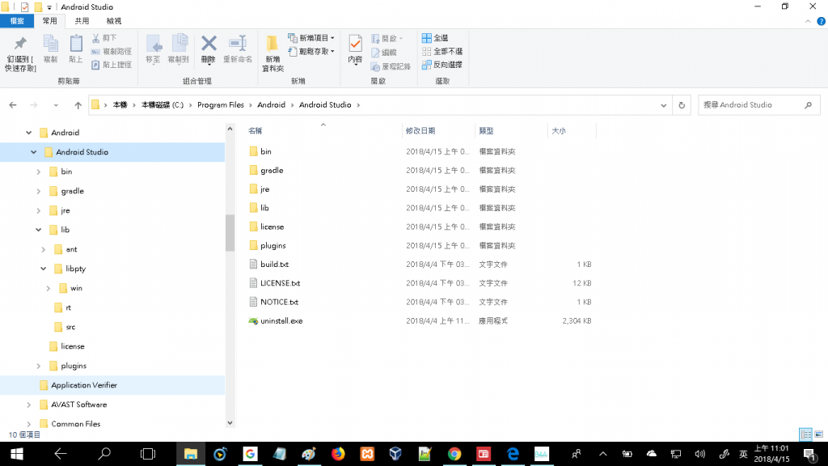Viewport: 828px width, 466px height.
Task: Switch to Large icons view in status bar
Action: coord(818,434)
